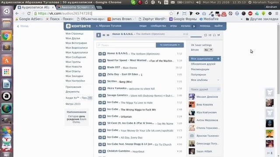Expand the Другие закладки bookmarks folder

click(262, 19)
